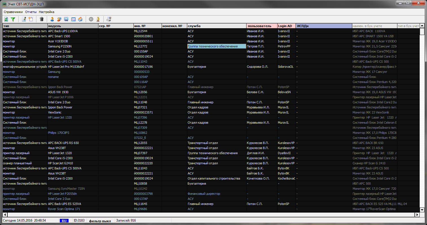Image resolution: width=427 pixels, height=225 pixels.
Task: Click the 'сер. №' column header
Action: coord(116,26)
